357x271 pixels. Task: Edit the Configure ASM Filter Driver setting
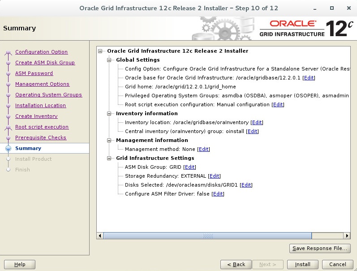point(218,194)
